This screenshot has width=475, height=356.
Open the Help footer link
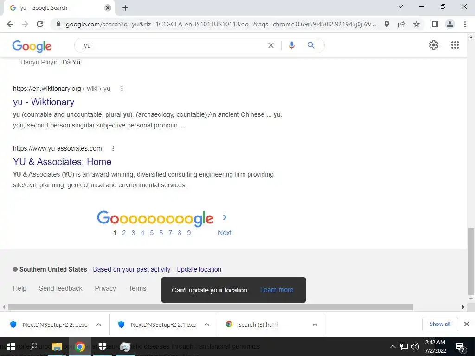click(x=19, y=288)
